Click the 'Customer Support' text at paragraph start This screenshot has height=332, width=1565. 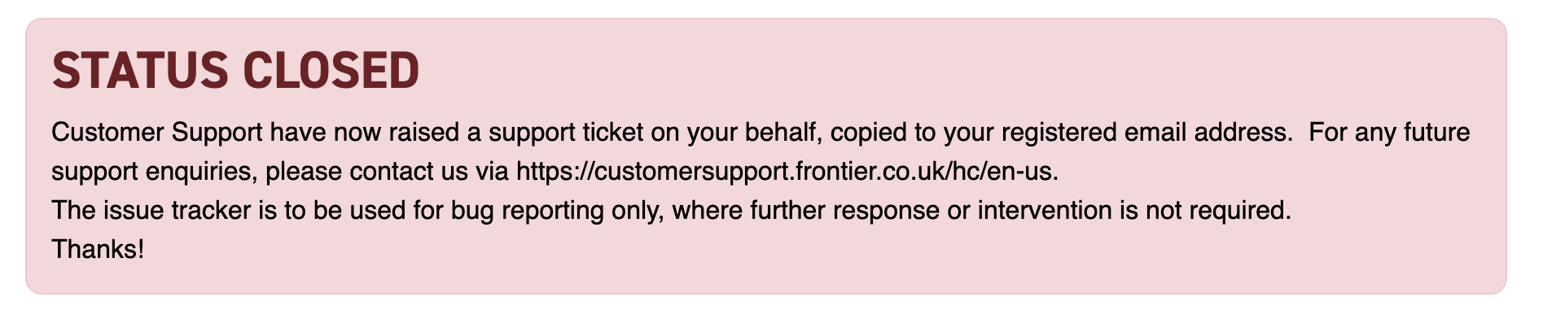[x=157, y=132]
